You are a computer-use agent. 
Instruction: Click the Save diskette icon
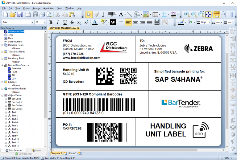[20, 14]
